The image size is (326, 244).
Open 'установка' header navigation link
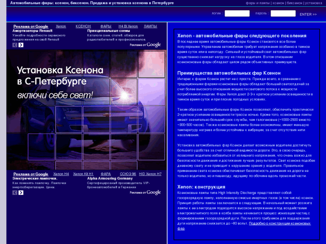click(x=313, y=3)
